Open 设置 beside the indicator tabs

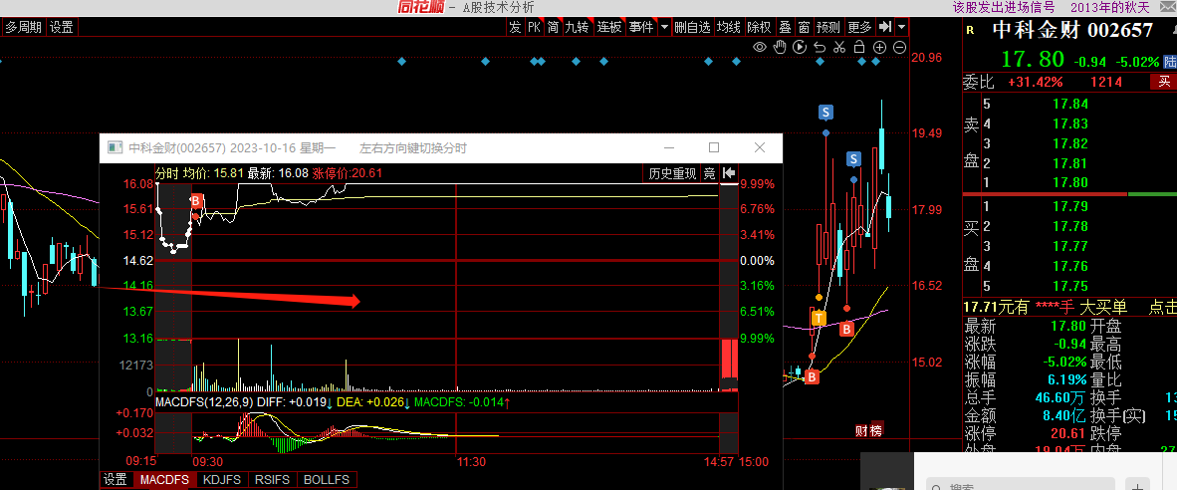115,479
